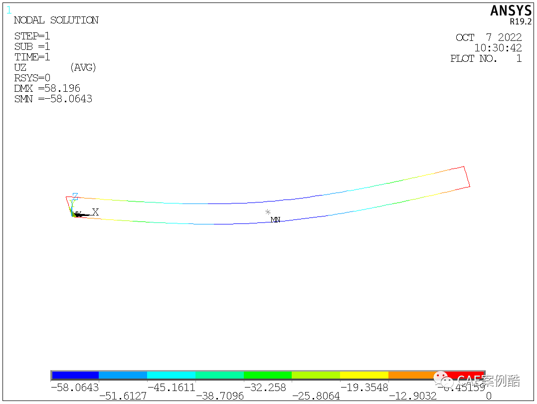Click legend value -45.1611
537x404 pixels.
pyautogui.click(x=171, y=388)
